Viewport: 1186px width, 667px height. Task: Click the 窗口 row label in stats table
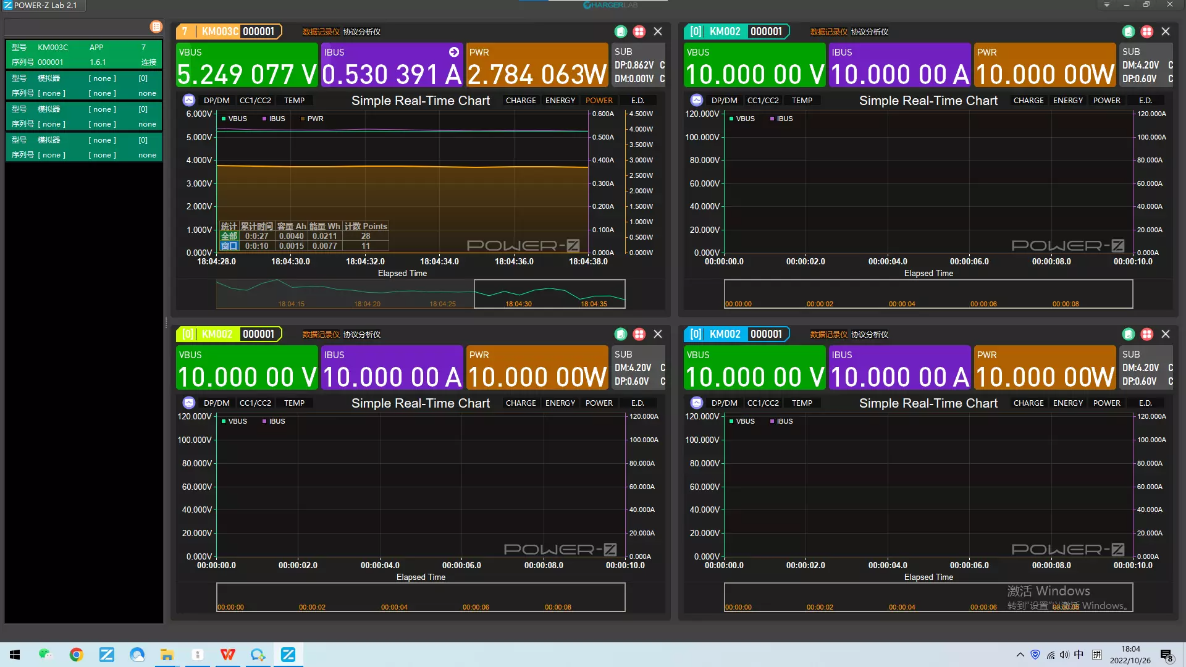click(x=229, y=246)
